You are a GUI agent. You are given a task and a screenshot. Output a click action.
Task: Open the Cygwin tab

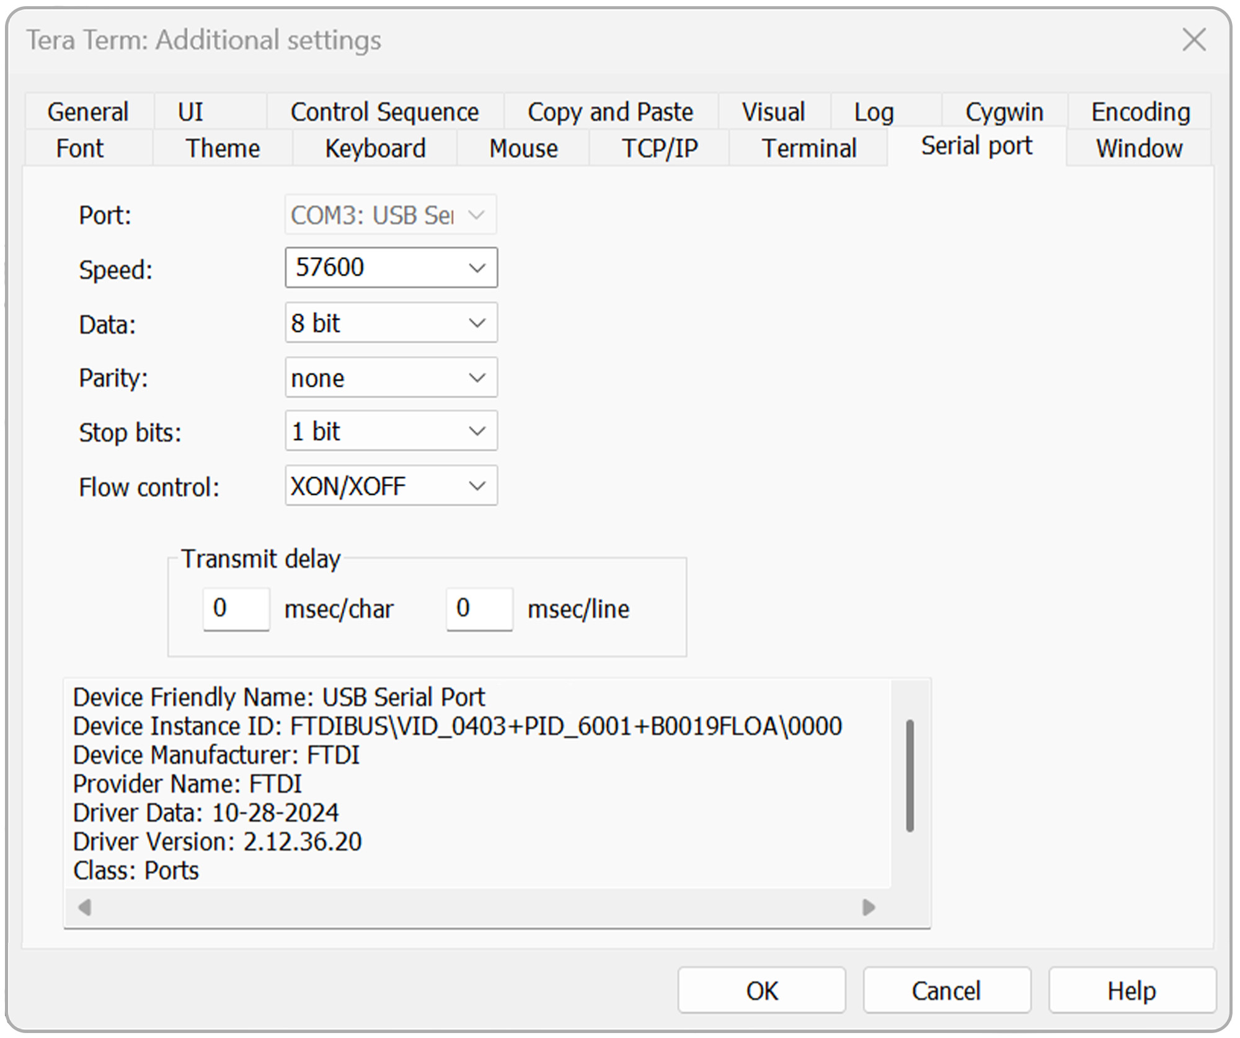pos(1004,112)
